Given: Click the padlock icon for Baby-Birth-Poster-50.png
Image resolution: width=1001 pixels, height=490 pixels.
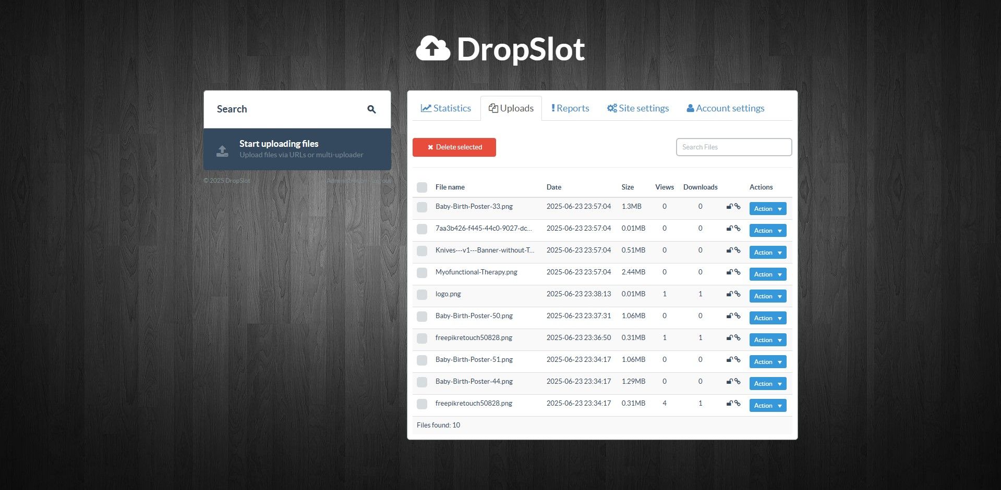Looking at the screenshot, I should click(730, 316).
